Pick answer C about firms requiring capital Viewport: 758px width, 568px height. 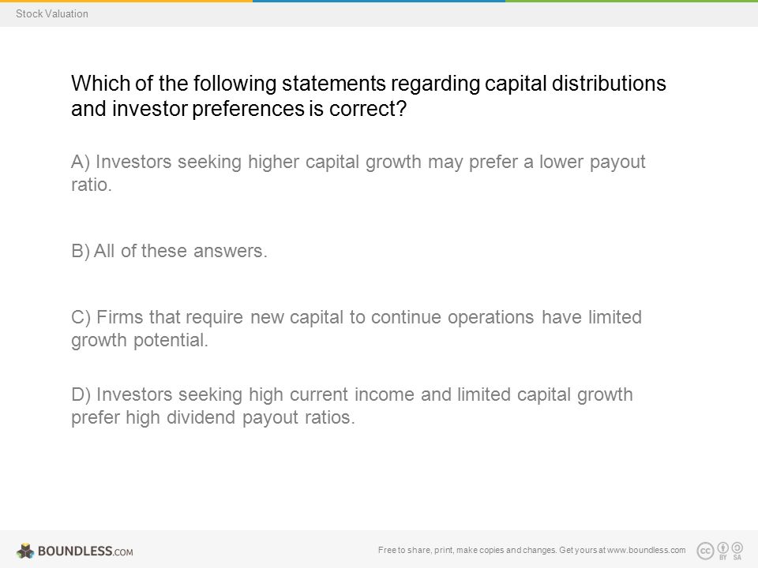(x=356, y=328)
